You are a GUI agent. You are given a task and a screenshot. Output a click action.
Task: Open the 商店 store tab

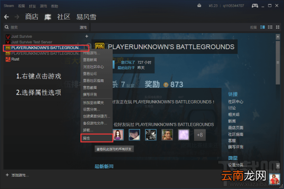point(32,17)
